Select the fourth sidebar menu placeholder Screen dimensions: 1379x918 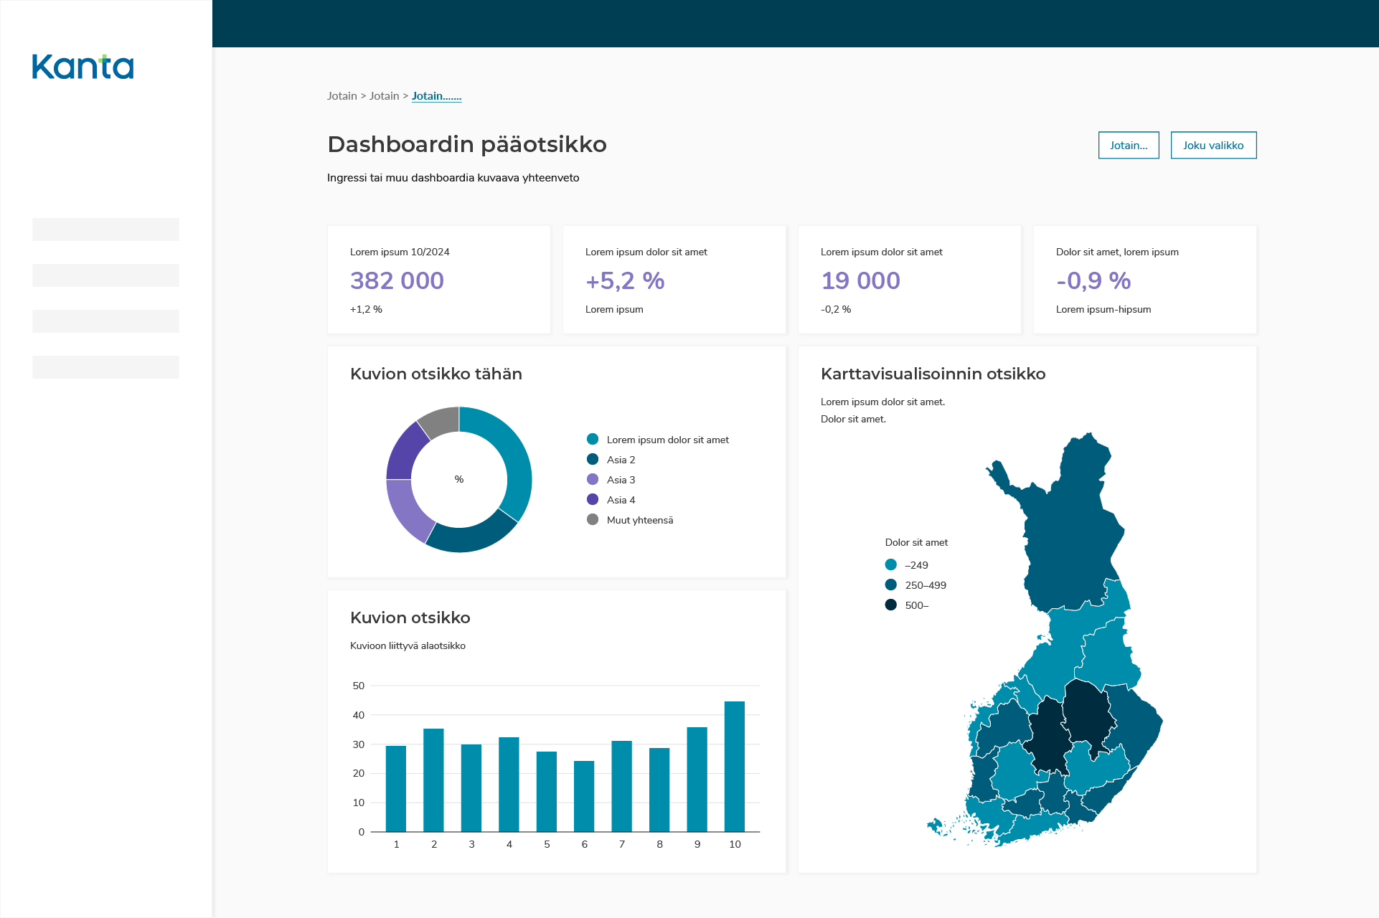105,367
